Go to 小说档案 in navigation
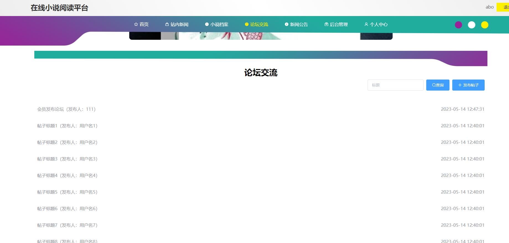This screenshot has height=243, width=509. 217,24
